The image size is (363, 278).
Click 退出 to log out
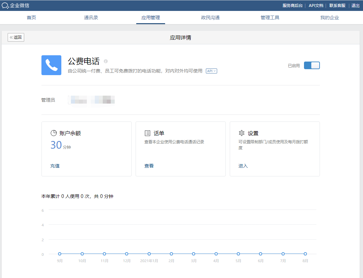[x=355, y=6]
